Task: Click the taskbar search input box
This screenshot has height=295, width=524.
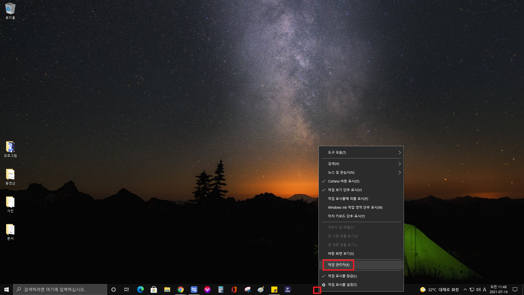Action: pos(60,290)
